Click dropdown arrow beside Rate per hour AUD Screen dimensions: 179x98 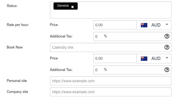point(167,24)
